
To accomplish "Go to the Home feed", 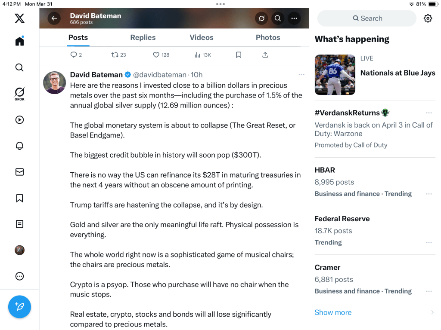I will (x=19, y=41).
